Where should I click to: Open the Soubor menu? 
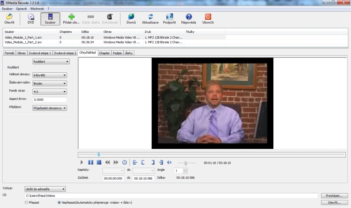7,9
